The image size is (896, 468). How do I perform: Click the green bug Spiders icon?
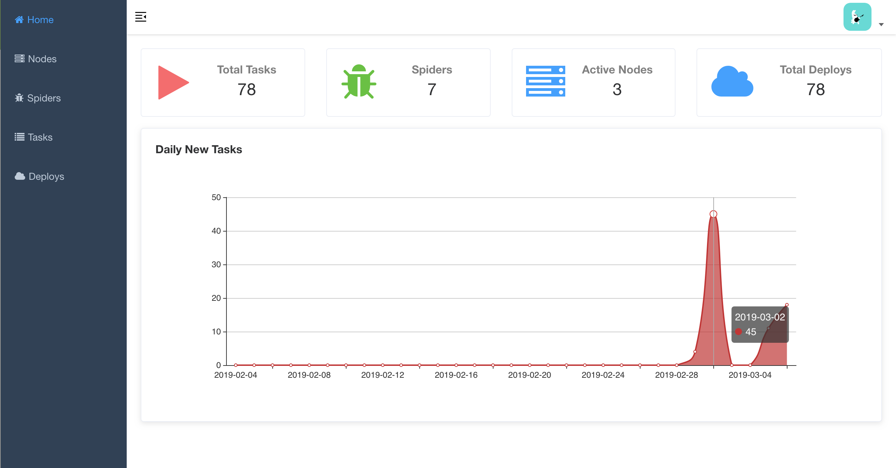coord(359,82)
